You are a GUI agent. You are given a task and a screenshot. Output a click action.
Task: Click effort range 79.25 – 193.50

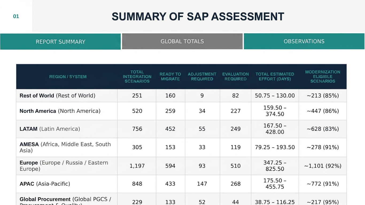pos(275,147)
